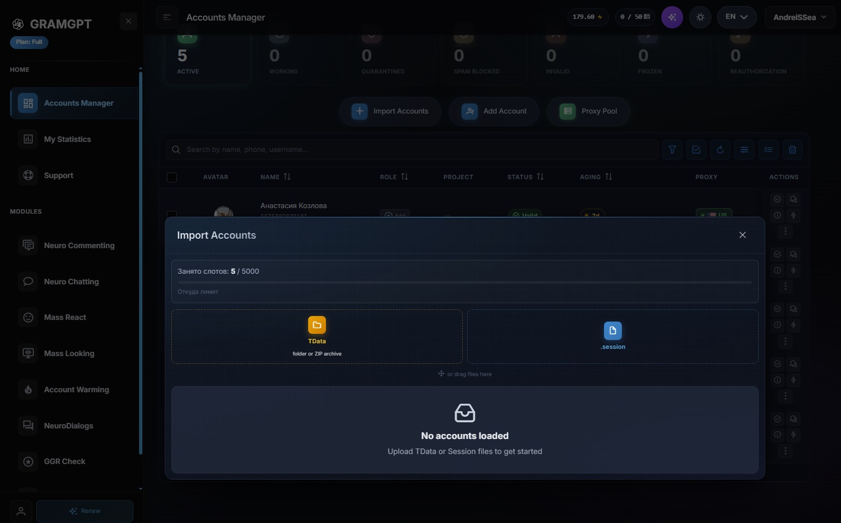Select the TData folder or ZIP upload area
Image resolution: width=841 pixels, height=523 pixels.
(x=317, y=337)
